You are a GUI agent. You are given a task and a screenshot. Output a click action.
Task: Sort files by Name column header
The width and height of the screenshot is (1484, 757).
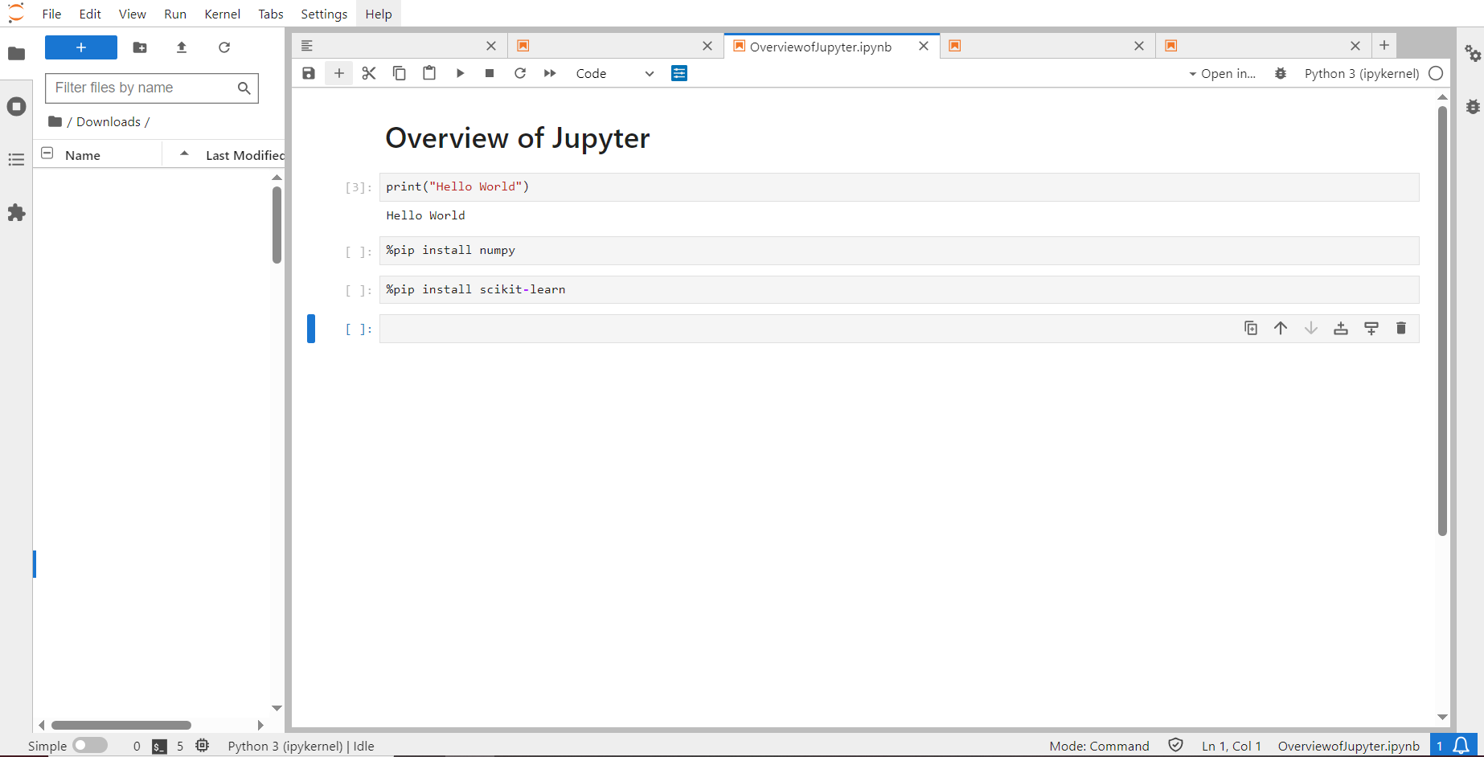pos(83,155)
